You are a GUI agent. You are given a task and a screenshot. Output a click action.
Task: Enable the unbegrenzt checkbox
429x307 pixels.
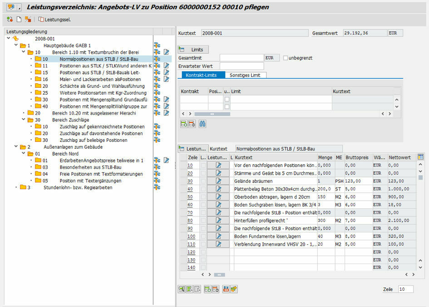[286, 57]
